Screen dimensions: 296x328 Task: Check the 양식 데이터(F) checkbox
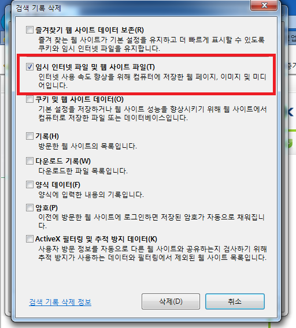point(29,185)
